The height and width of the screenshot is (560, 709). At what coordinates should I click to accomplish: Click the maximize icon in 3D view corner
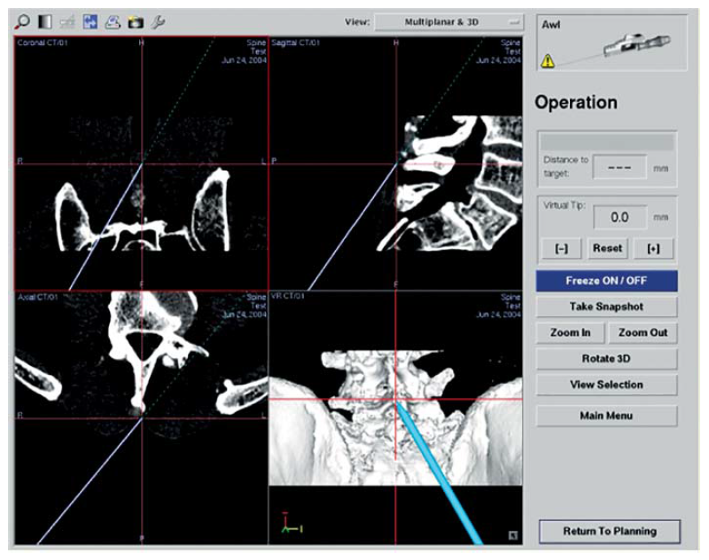click(513, 534)
